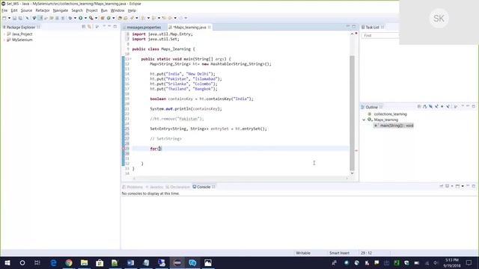Open File Explorer from taskbar

[x=84, y=262]
